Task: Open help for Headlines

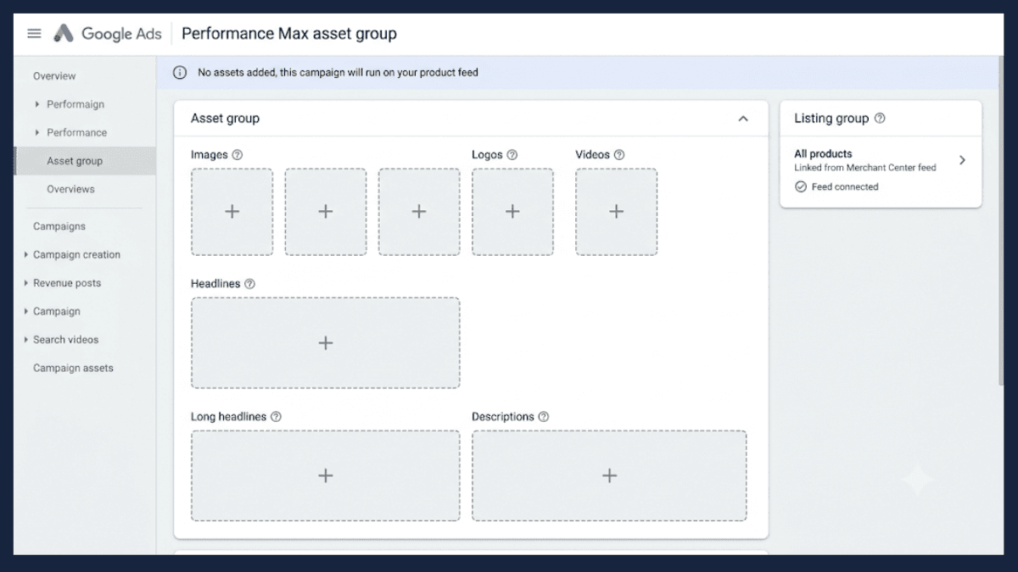Action: click(249, 284)
